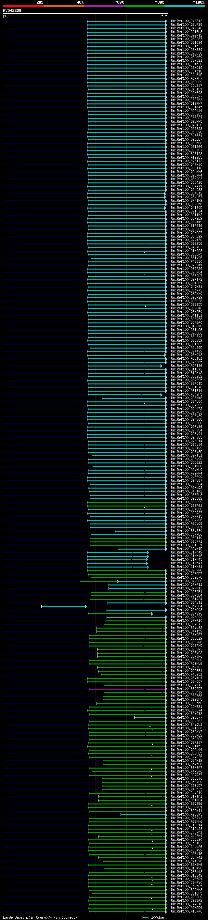Click the =100char. scale legend

(154, 917)
